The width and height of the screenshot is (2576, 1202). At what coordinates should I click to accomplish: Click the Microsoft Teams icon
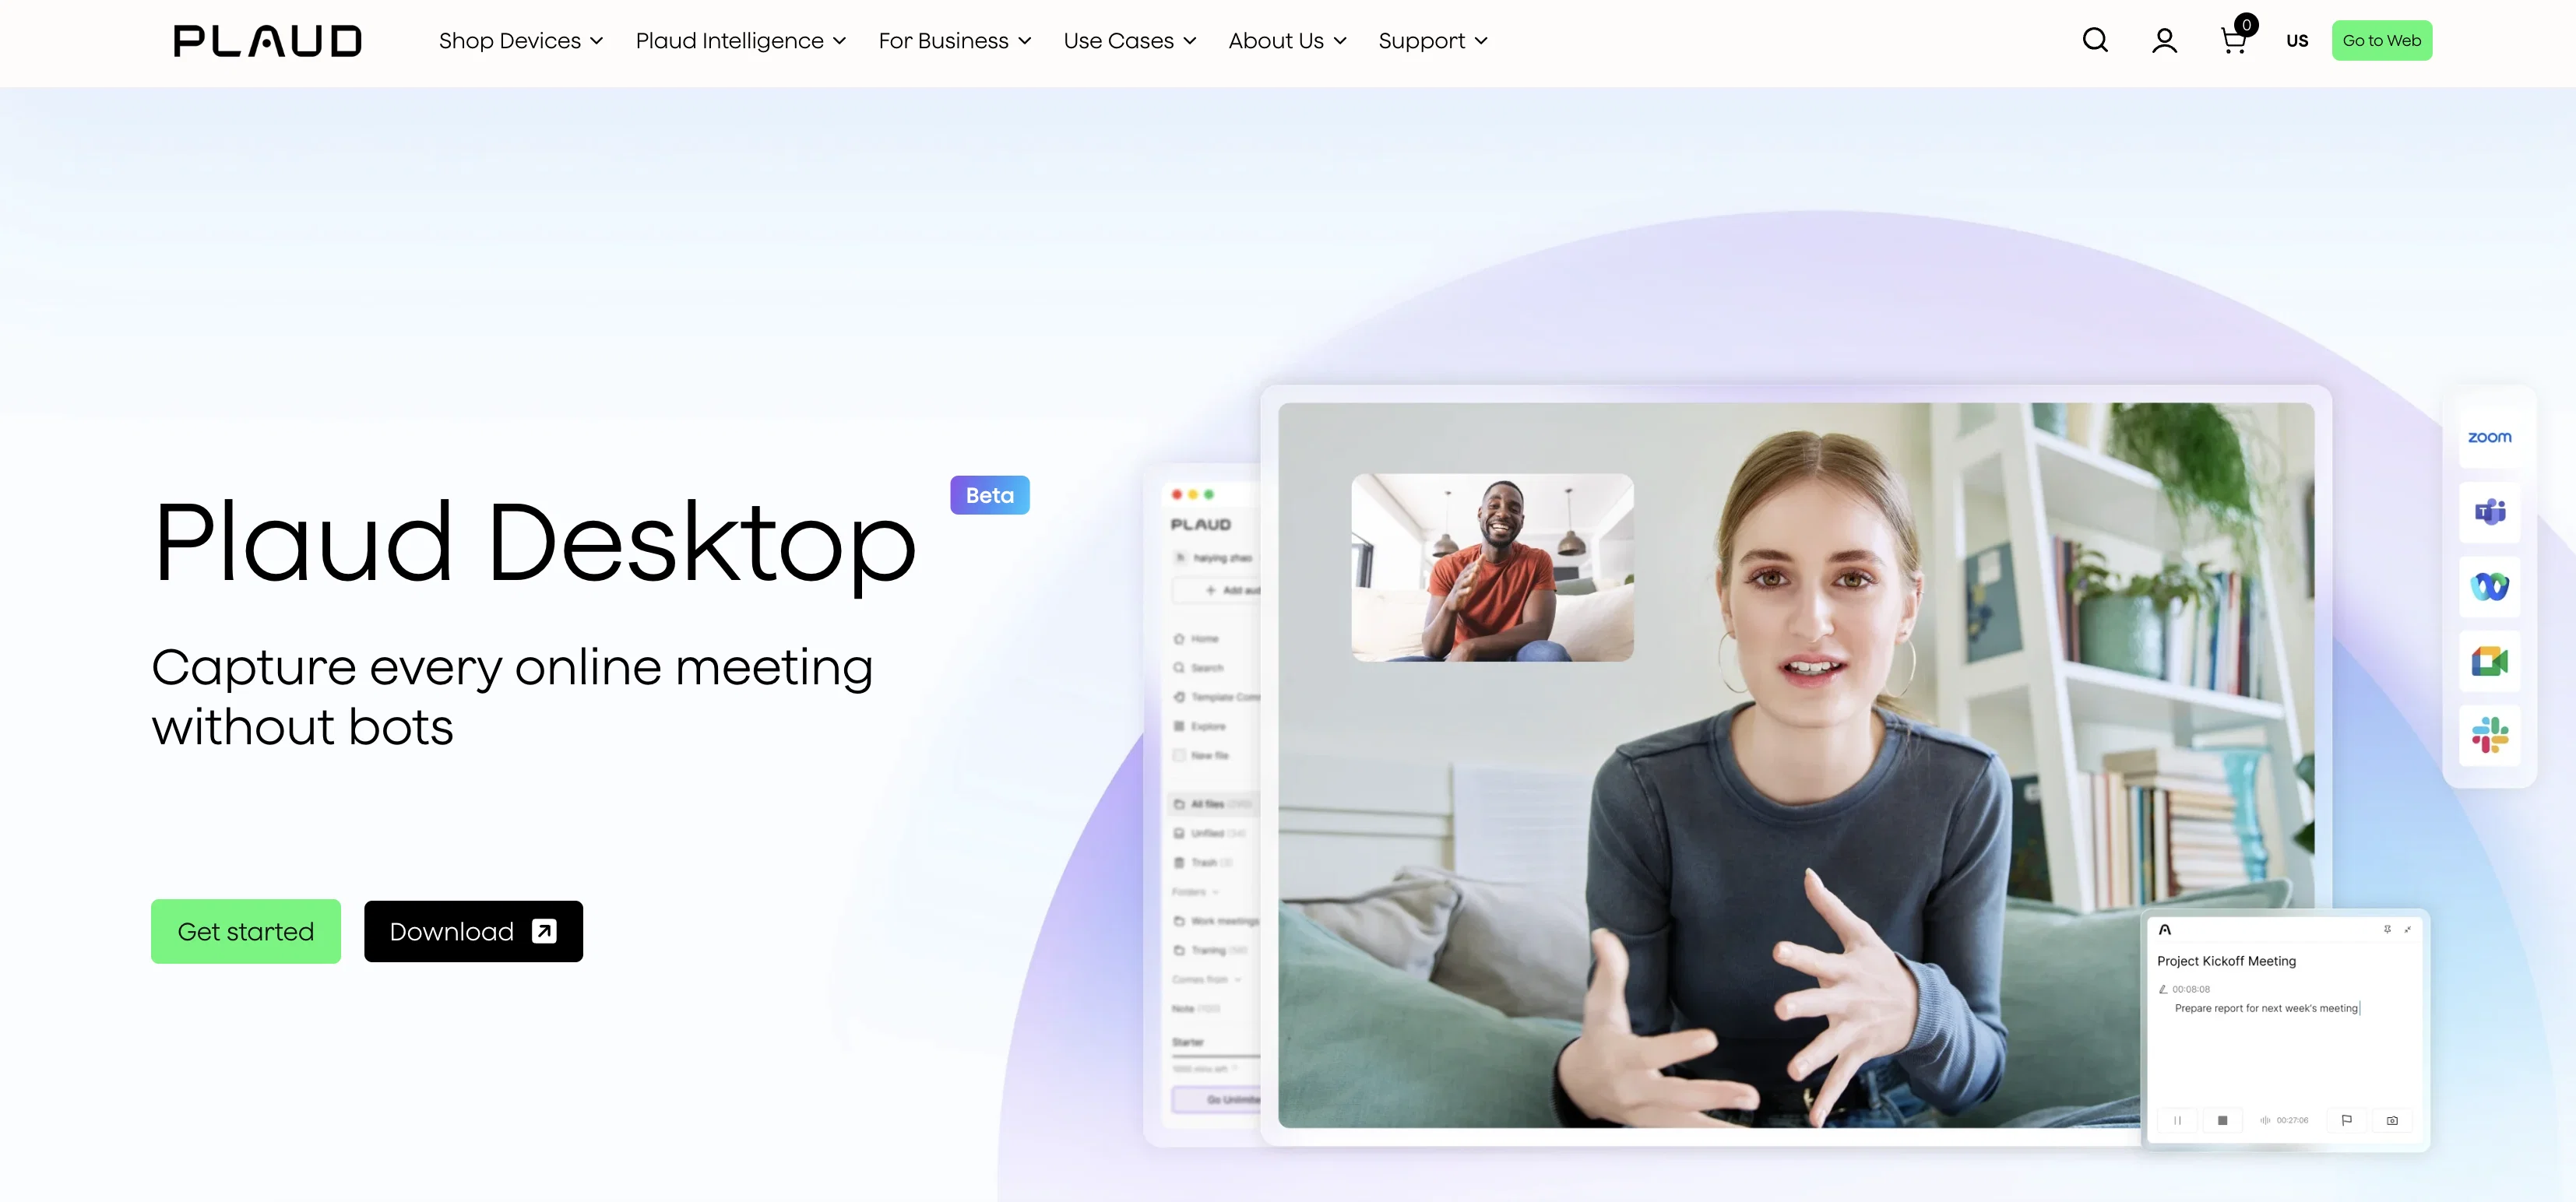(2489, 512)
